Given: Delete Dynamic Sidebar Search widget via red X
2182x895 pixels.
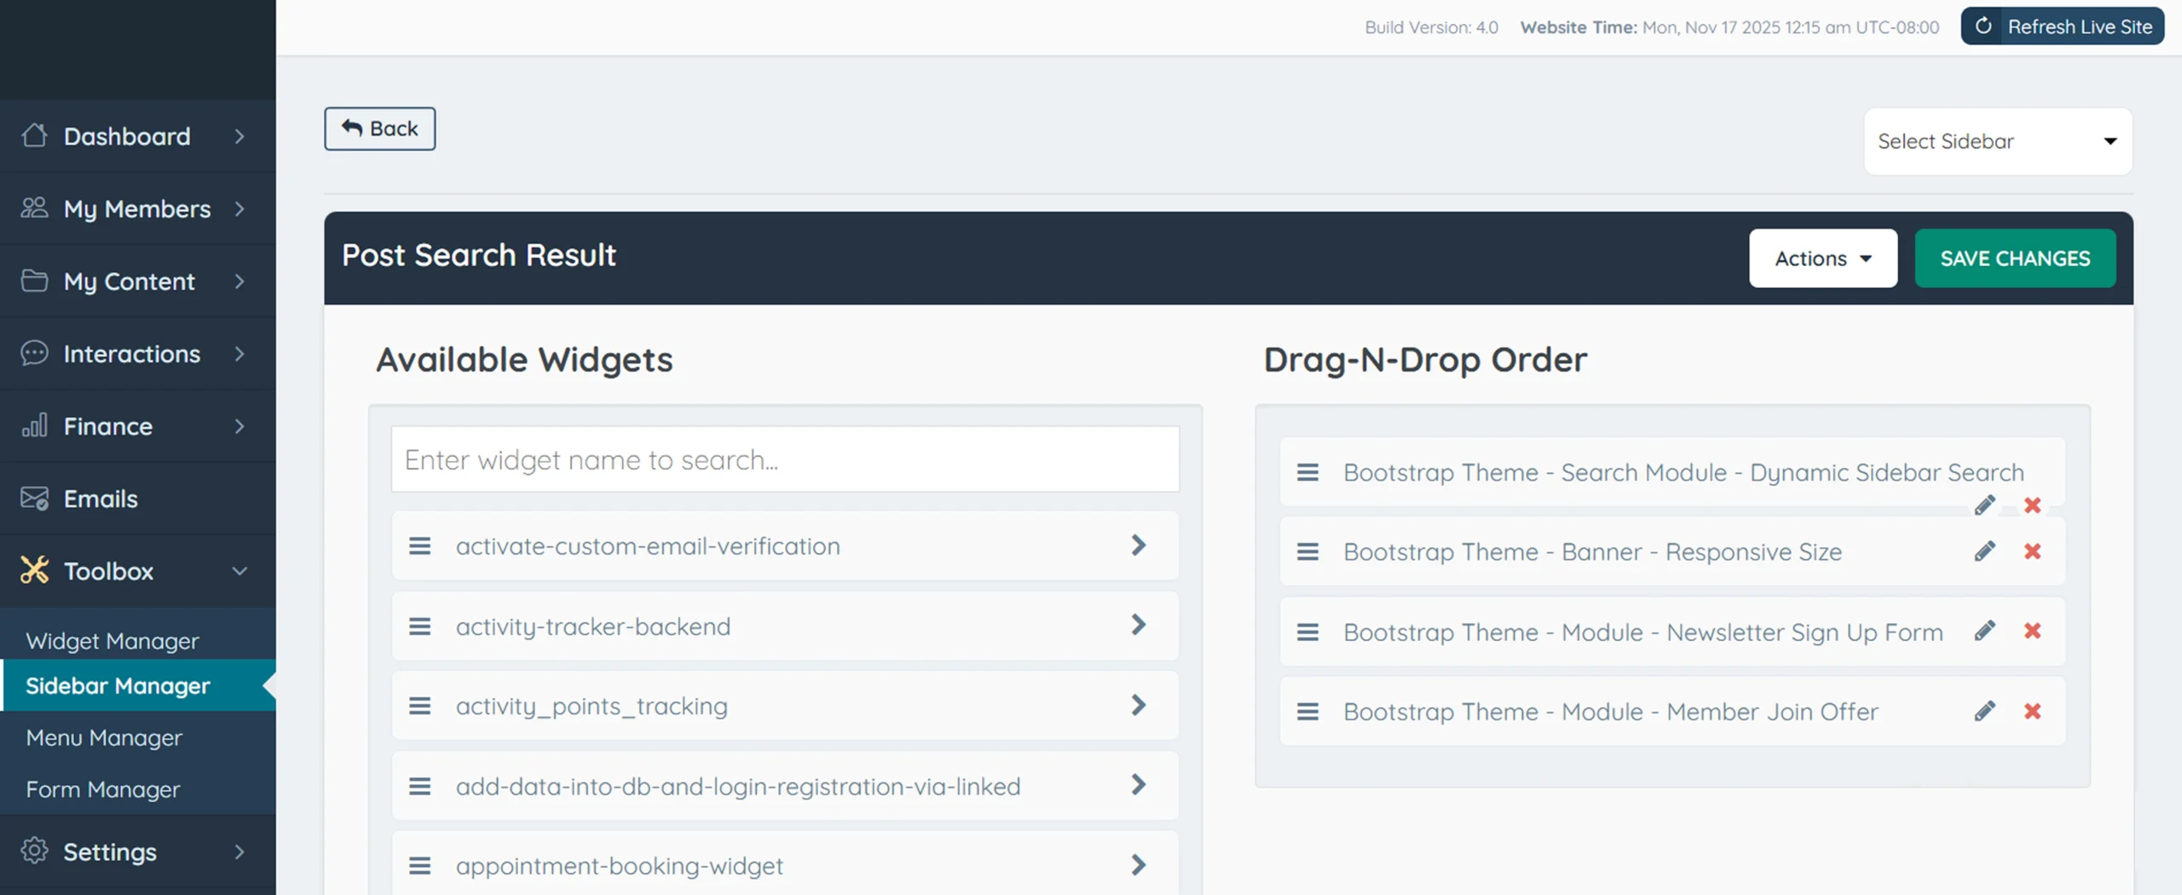Looking at the screenshot, I should [2032, 505].
